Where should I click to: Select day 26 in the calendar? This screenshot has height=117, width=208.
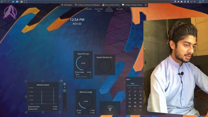[140, 106]
